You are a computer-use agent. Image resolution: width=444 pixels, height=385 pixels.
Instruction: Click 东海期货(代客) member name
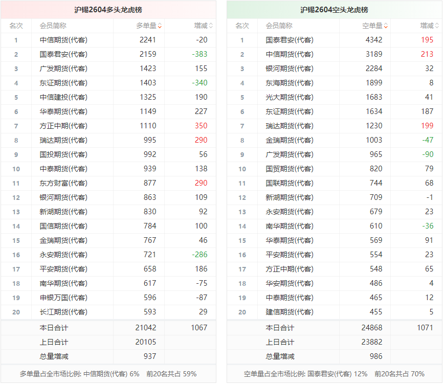[x=290, y=83]
